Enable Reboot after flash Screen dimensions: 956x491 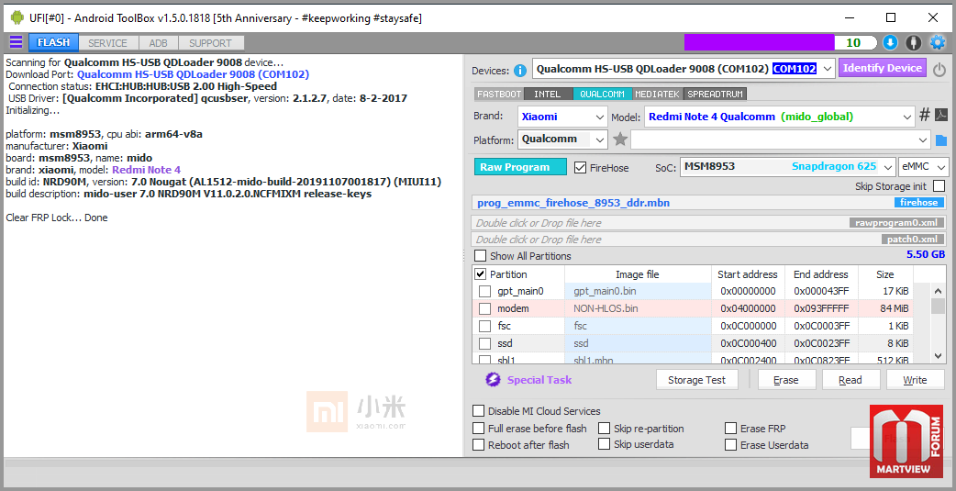[479, 444]
